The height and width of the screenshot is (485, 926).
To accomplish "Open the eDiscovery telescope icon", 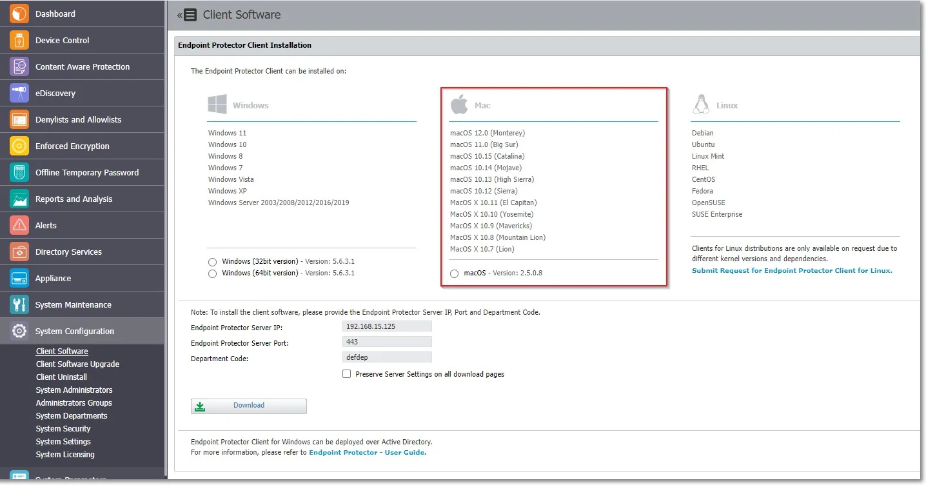I will click(19, 93).
